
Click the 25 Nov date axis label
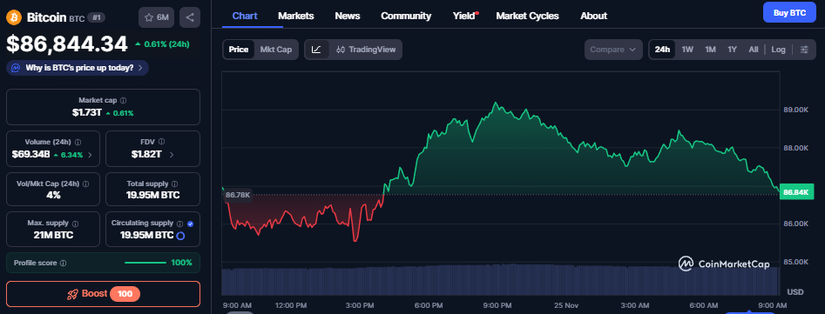pyautogui.click(x=566, y=305)
